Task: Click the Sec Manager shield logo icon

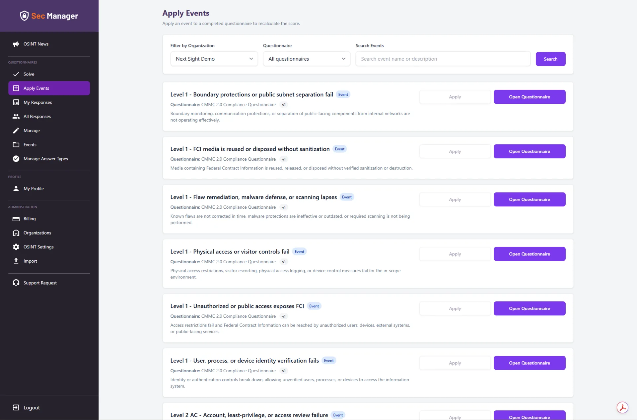Action: [x=24, y=16]
